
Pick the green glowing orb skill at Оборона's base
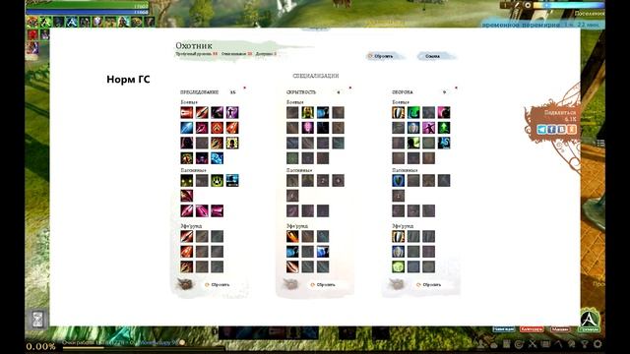click(x=398, y=266)
